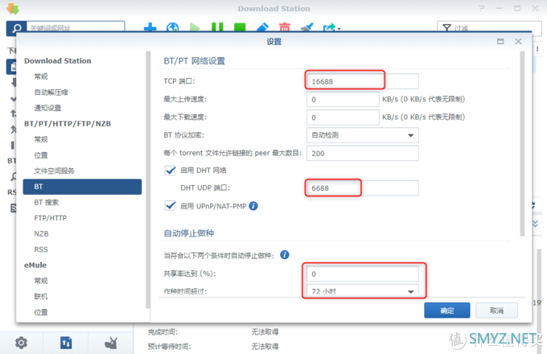This screenshot has height=354, width=547.
Task: Open the 72 小时 seeding time dropdown
Action: 363,291
